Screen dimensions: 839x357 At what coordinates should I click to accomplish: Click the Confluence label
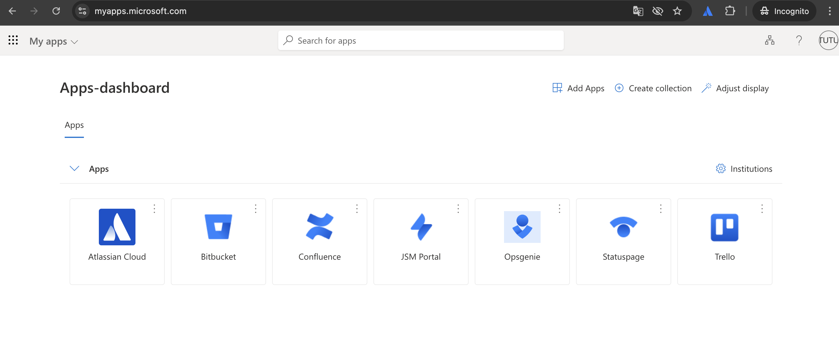319,257
